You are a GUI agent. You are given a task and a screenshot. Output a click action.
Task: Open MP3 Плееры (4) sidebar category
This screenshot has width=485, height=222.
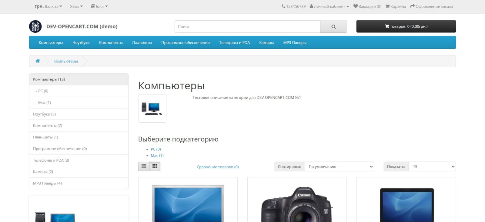click(x=79, y=183)
